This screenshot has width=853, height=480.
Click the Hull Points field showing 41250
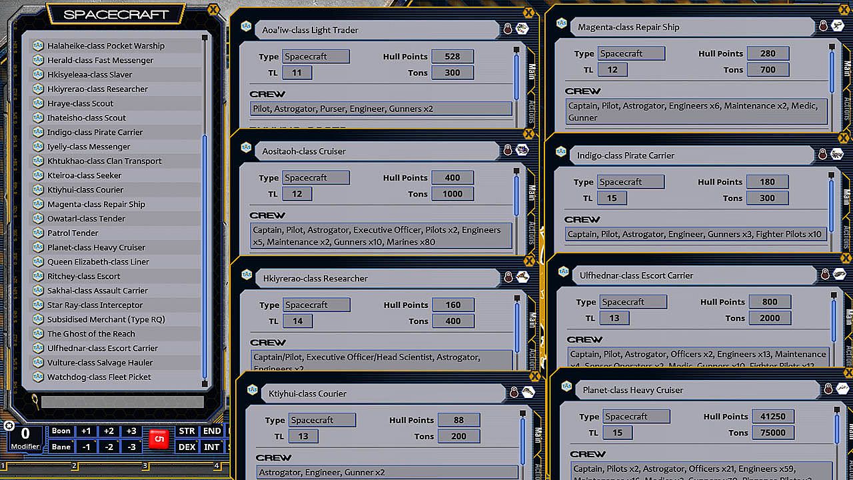[772, 417]
